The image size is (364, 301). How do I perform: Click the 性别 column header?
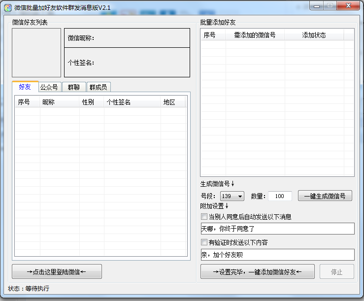click(92, 102)
